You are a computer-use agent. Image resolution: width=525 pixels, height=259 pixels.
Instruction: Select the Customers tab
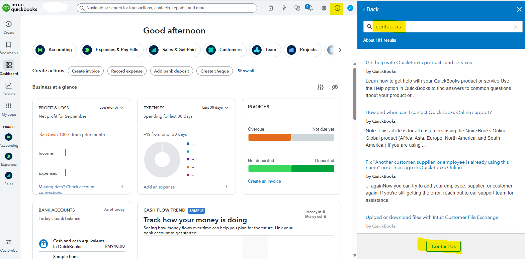coord(225,50)
